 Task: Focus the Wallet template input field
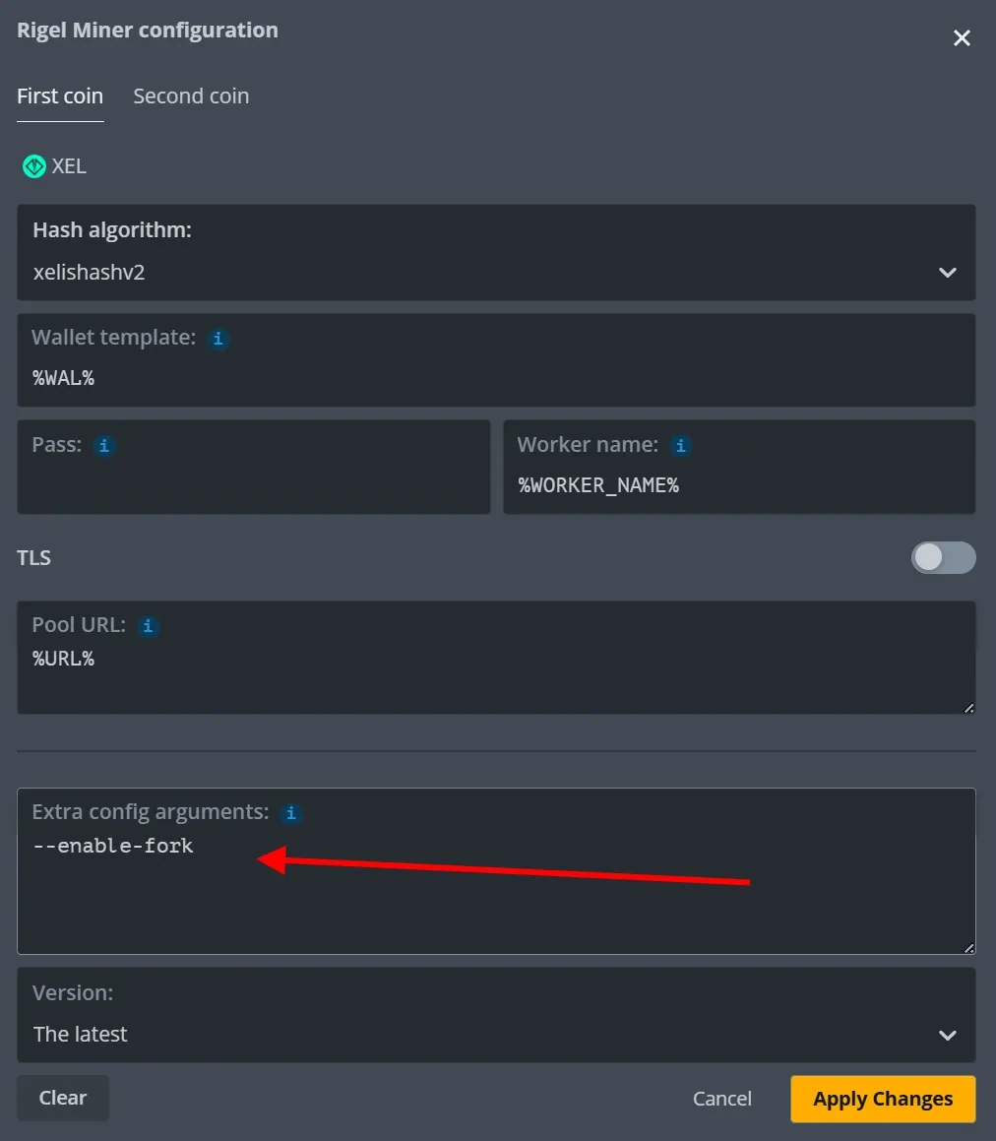click(496, 378)
